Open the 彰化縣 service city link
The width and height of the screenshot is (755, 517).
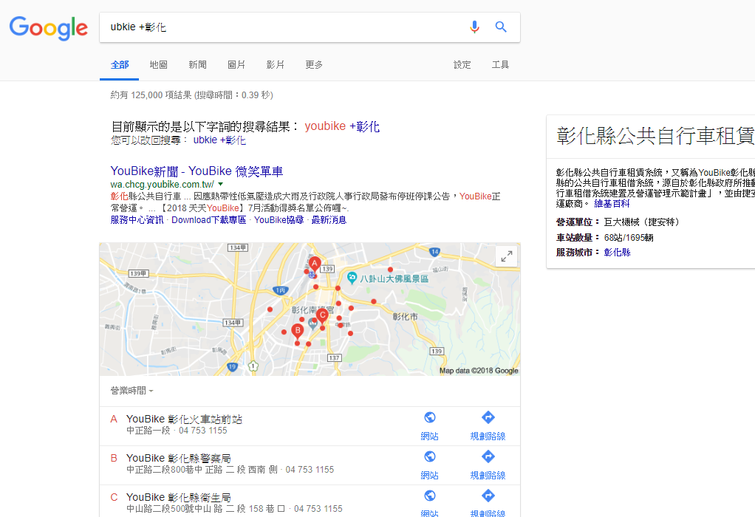coord(618,253)
